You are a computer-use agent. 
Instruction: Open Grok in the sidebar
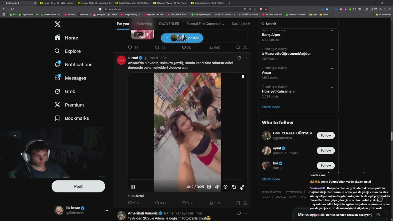(x=65, y=91)
